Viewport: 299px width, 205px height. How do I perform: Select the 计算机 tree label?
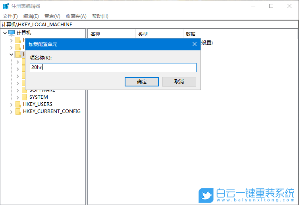(24, 33)
